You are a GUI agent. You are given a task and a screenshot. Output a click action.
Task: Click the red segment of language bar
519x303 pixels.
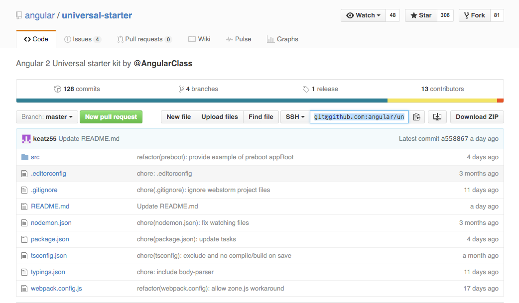(x=501, y=101)
